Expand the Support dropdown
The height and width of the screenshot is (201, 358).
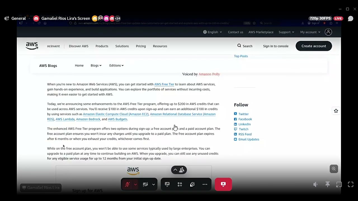click(286, 32)
